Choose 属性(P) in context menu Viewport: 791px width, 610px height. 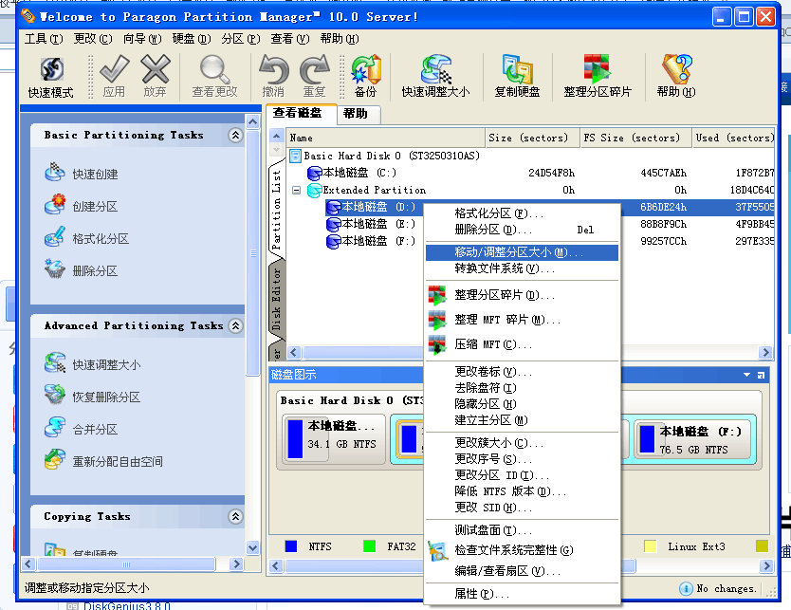coord(523,595)
